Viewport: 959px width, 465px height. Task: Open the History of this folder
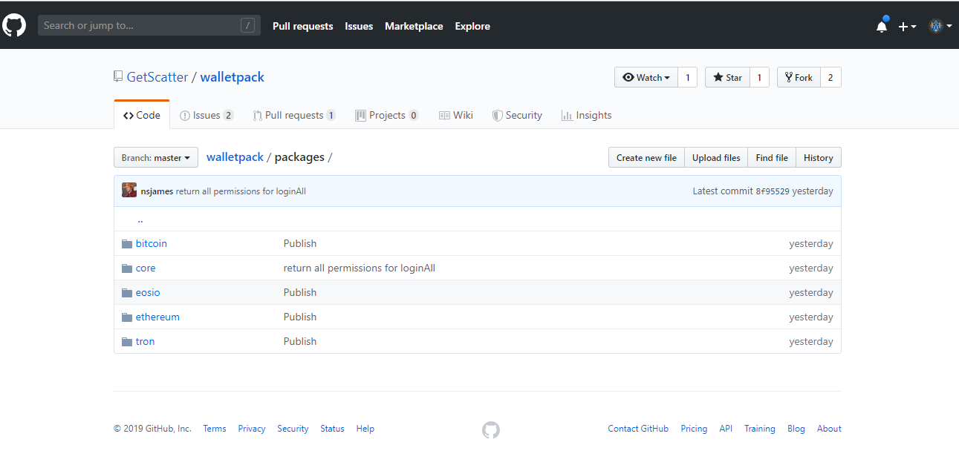[x=819, y=158]
